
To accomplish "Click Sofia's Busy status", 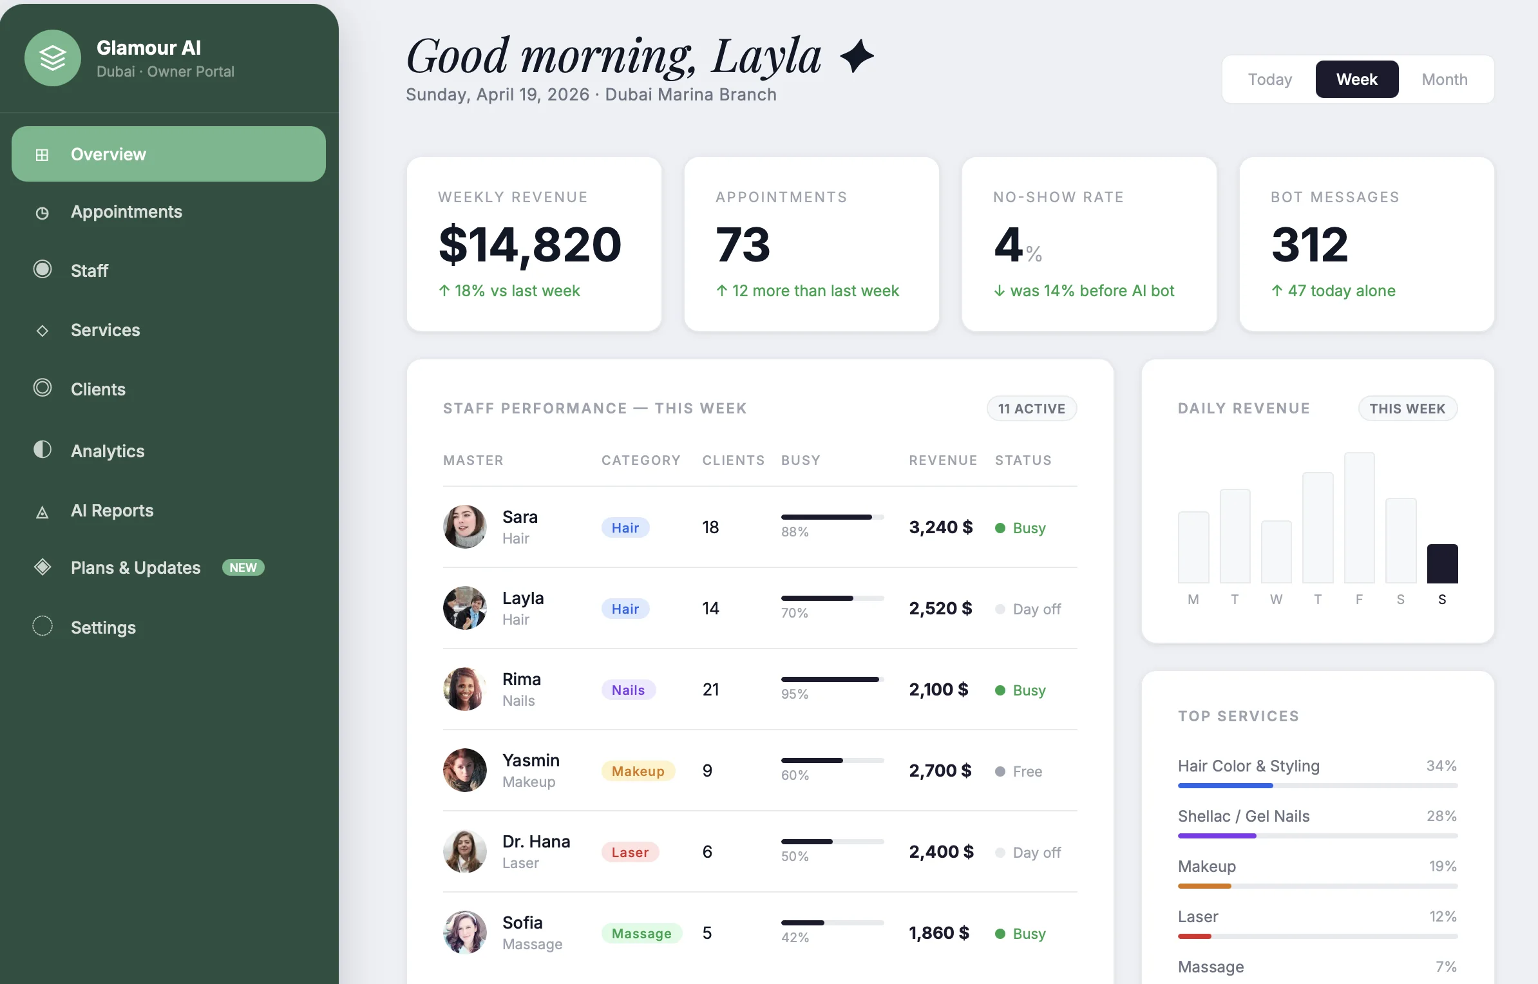I will tap(1020, 934).
